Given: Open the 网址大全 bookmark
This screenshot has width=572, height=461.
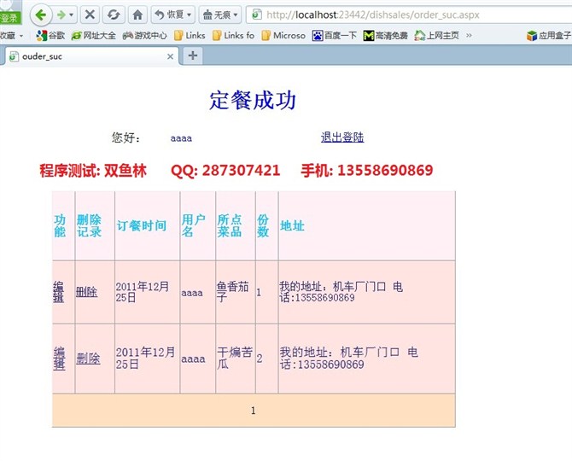Looking at the screenshot, I should [x=94, y=36].
